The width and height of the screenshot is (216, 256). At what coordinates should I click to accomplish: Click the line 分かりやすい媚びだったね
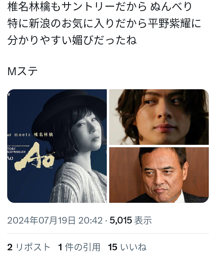(72, 40)
